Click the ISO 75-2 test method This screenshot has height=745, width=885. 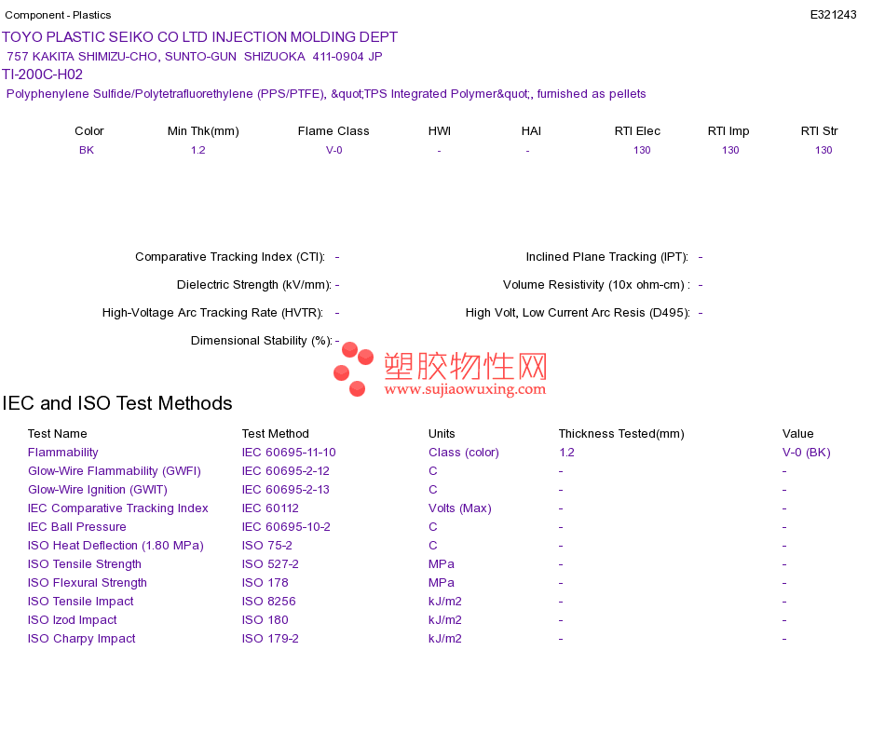tap(267, 545)
